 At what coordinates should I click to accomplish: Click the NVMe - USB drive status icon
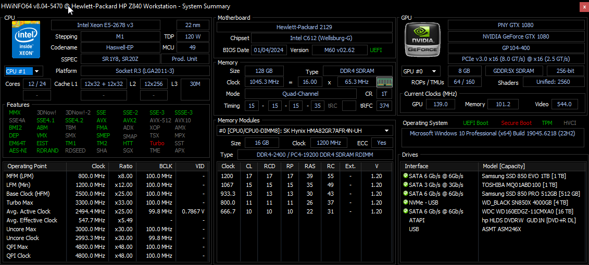[406, 203]
